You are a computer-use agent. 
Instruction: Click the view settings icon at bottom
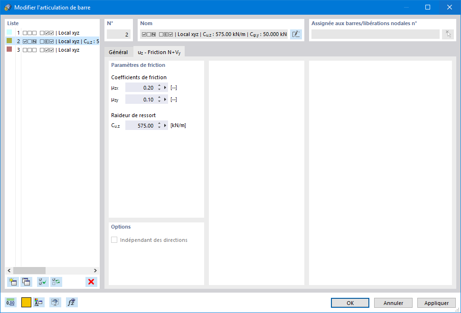[x=55, y=302]
